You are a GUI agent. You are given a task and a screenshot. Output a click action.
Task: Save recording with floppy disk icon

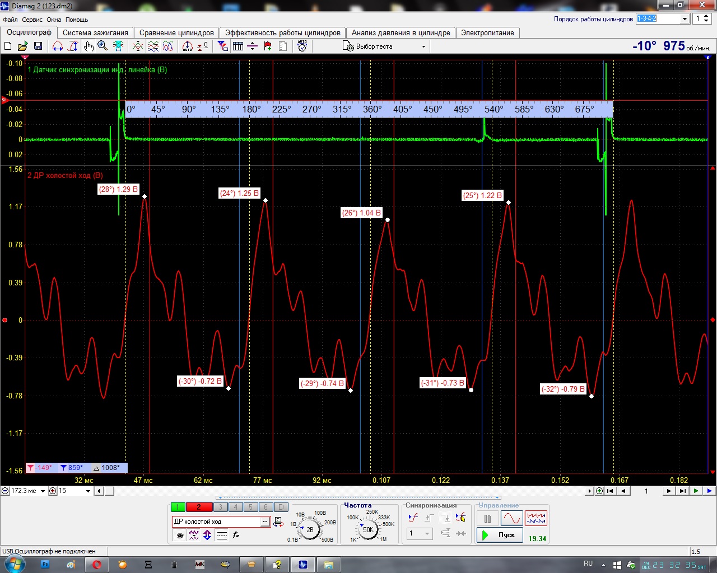pos(38,46)
